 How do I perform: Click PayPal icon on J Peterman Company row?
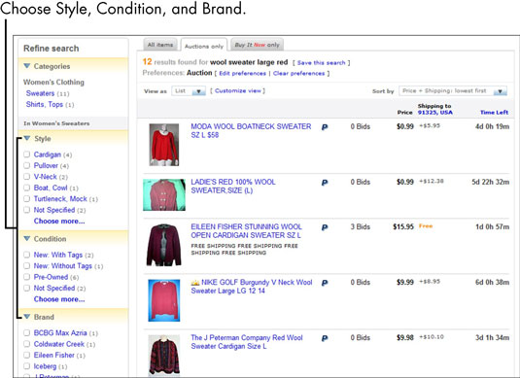coord(325,338)
